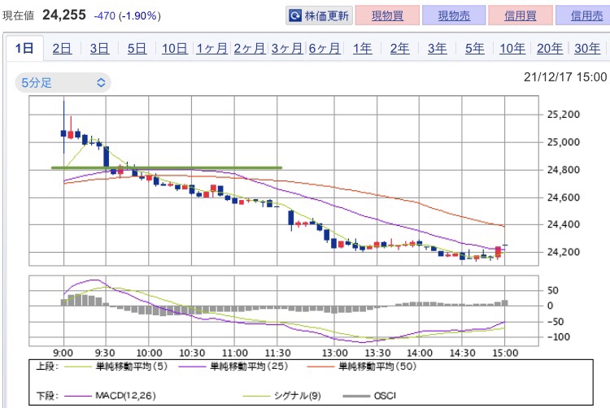View the 3年 chart range
This screenshot has width=610, height=408.
pos(438,49)
